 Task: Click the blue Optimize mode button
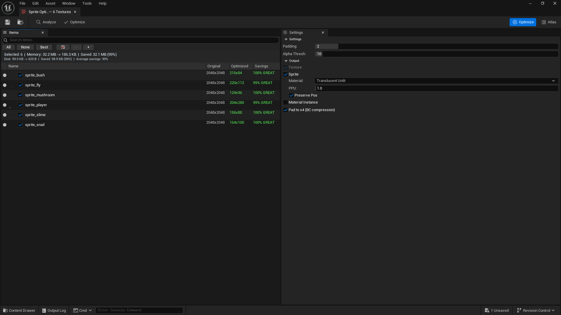(x=522, y=22)
